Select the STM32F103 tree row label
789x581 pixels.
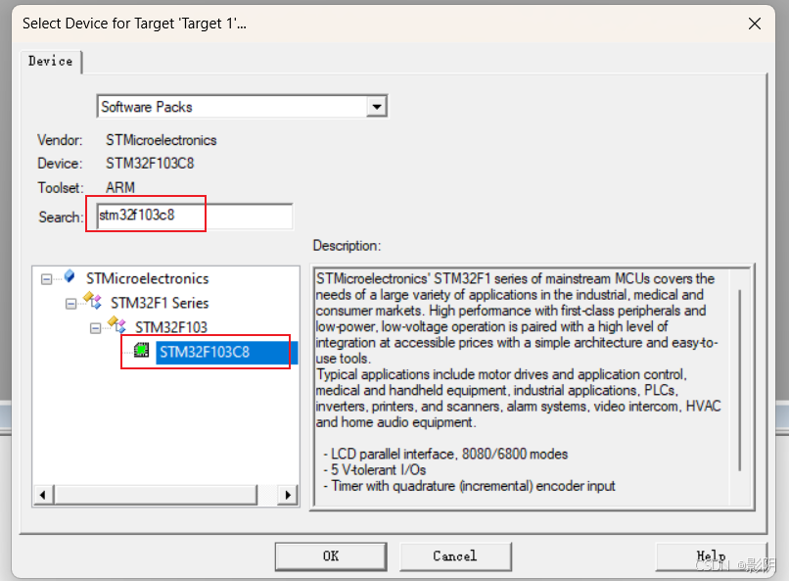click(x=171, y=328)
